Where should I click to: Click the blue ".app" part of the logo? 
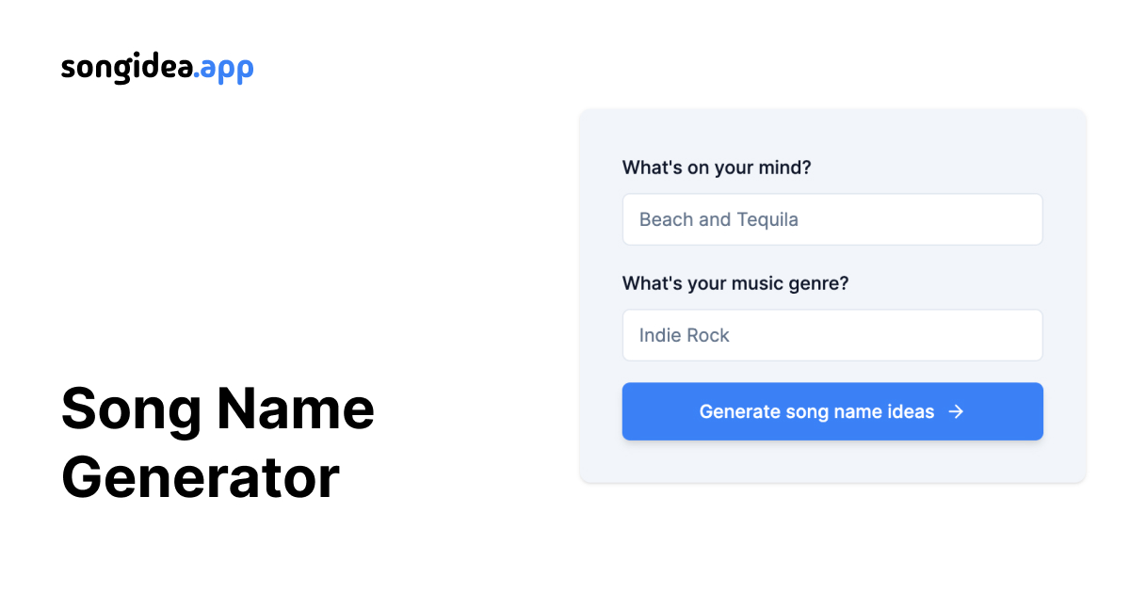pos(224,70)
